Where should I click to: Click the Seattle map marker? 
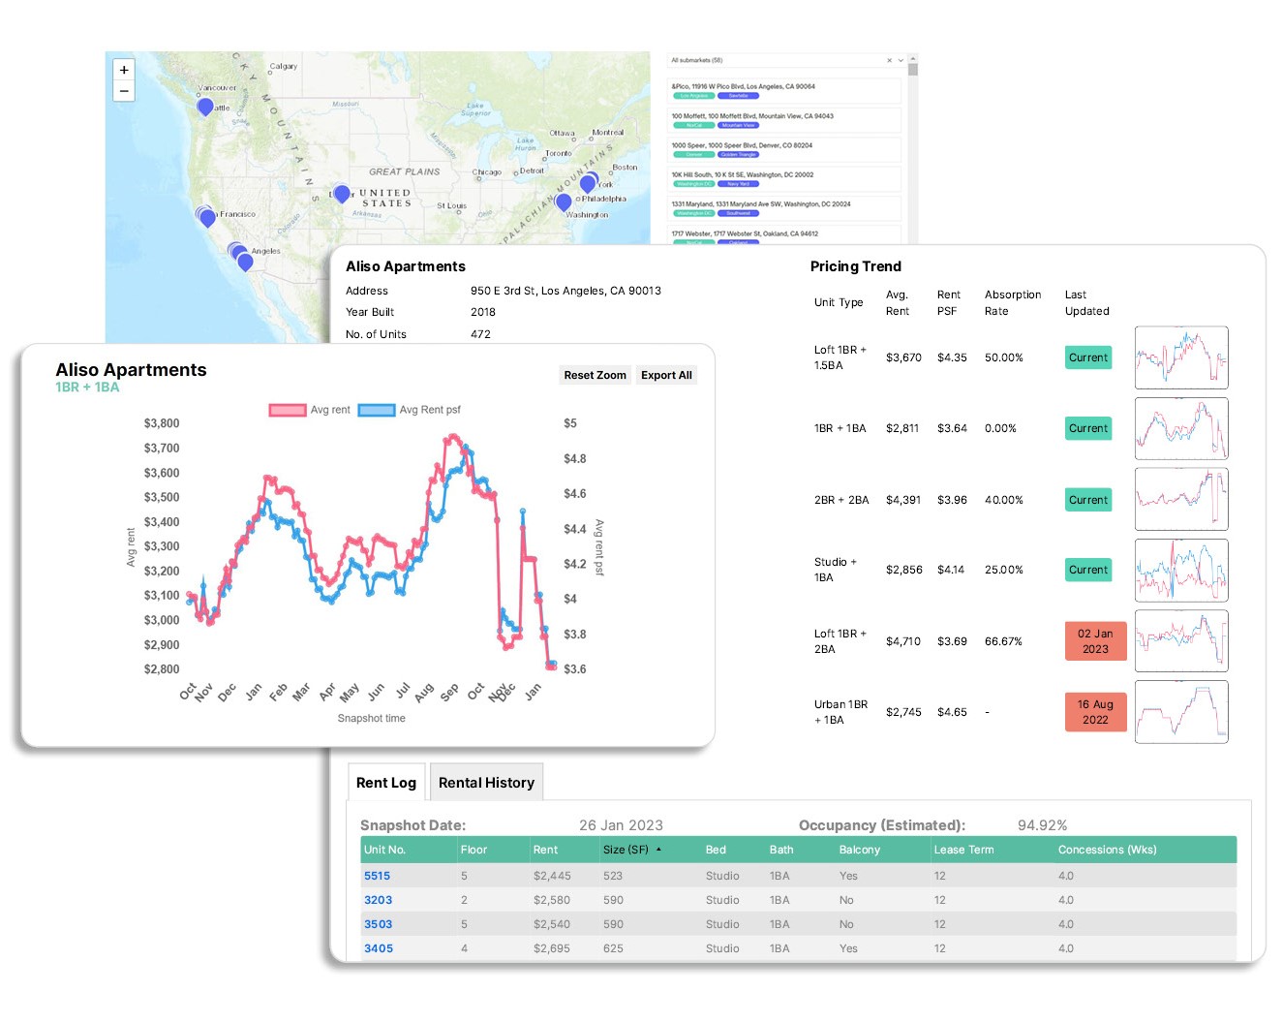203,108
